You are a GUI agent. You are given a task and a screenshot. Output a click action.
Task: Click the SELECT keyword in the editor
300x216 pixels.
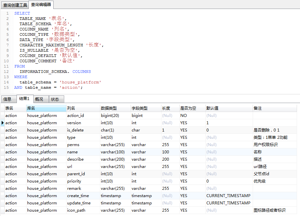pos(22,13)
